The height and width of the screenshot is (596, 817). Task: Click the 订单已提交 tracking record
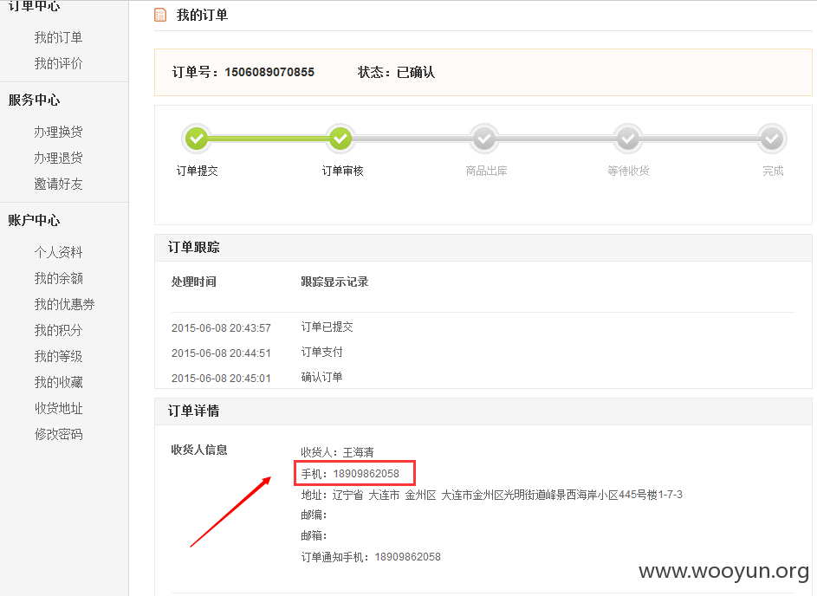(x=327, y=327)
